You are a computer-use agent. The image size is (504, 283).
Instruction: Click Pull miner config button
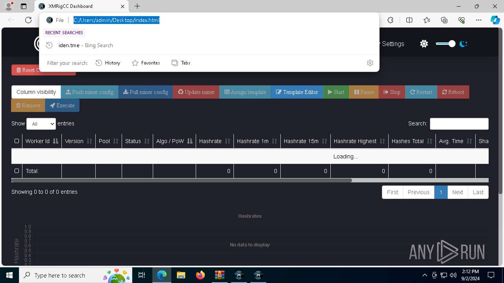coord(146,92)
